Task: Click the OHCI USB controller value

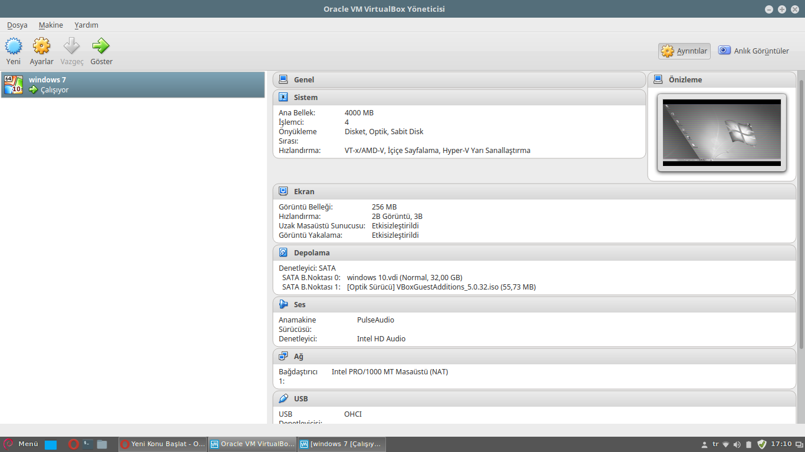Action: 353,414
